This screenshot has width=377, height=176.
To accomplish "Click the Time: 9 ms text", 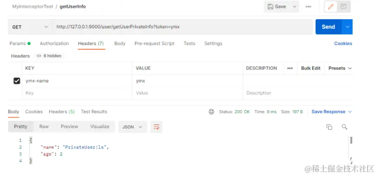I will point(265,112).
